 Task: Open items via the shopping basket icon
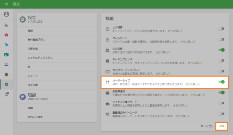coord(6,35)
